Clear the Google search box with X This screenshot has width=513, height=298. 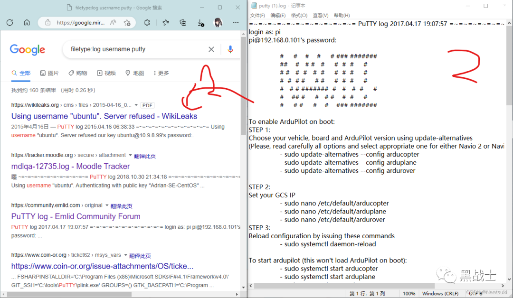point(211,49)
